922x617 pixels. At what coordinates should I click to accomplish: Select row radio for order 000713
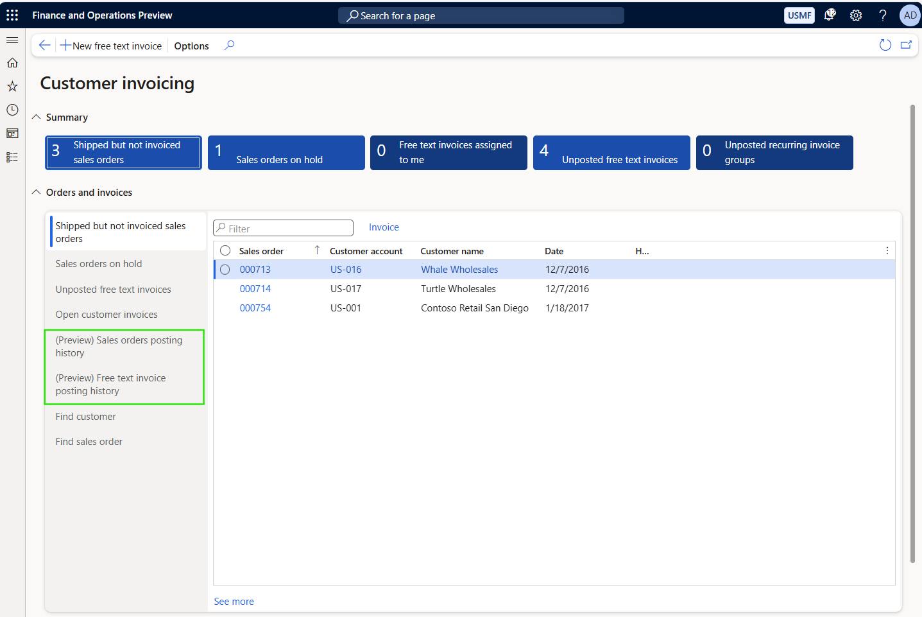(225, 270)
